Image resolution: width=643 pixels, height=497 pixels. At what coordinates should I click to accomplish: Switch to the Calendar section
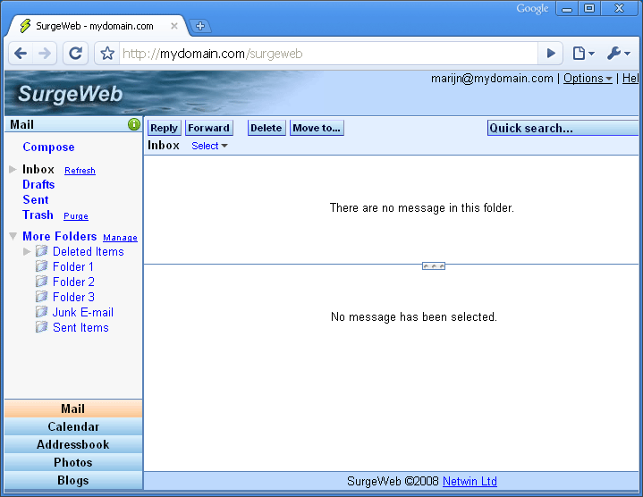point(73,426)
